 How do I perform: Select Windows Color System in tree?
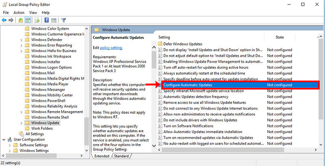click(x=50, y=28)
